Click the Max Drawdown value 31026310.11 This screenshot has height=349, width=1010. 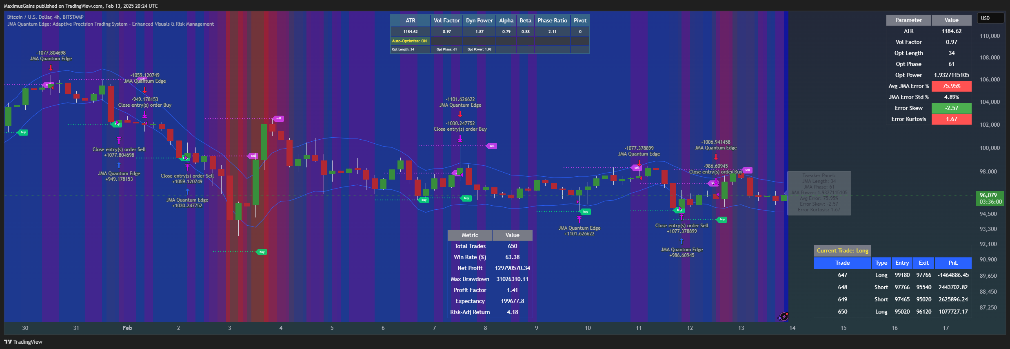click(x=512, y=279)
